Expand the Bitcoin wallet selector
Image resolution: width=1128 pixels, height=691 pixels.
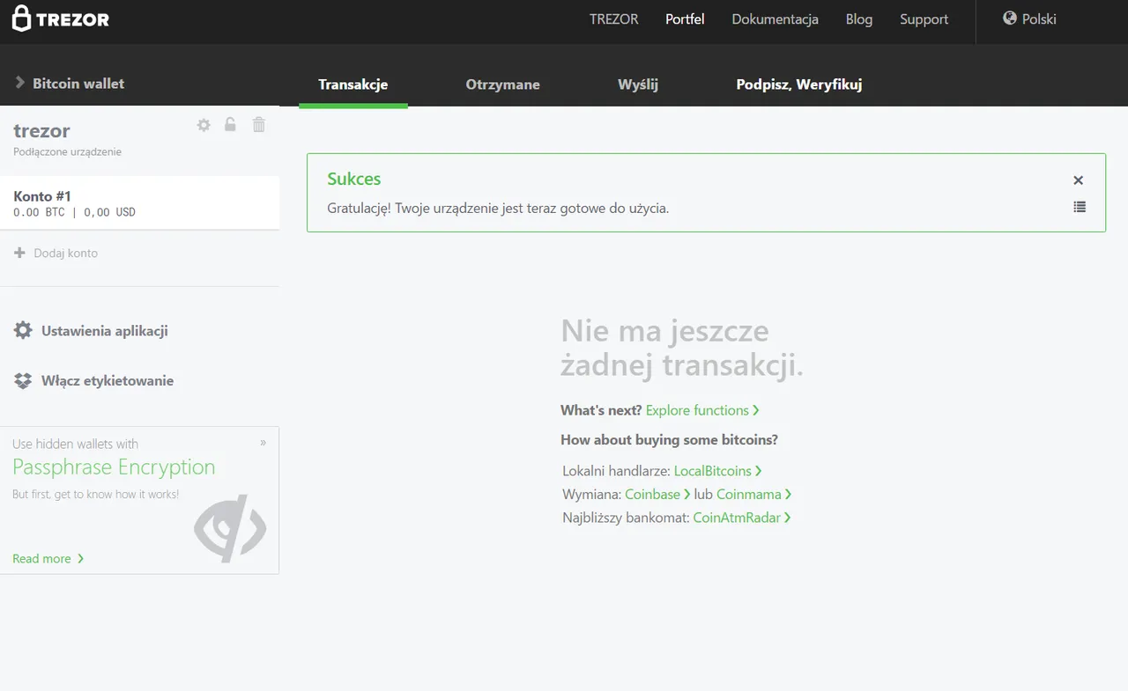[70, 84]
